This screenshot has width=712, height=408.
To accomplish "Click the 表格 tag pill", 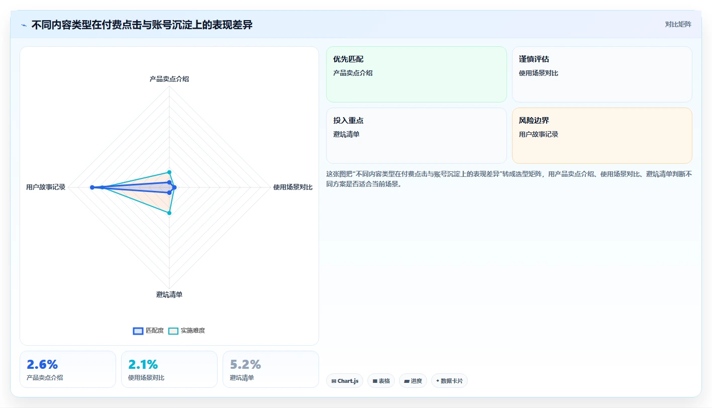I will pyautogui.click(x=381, y=381).
